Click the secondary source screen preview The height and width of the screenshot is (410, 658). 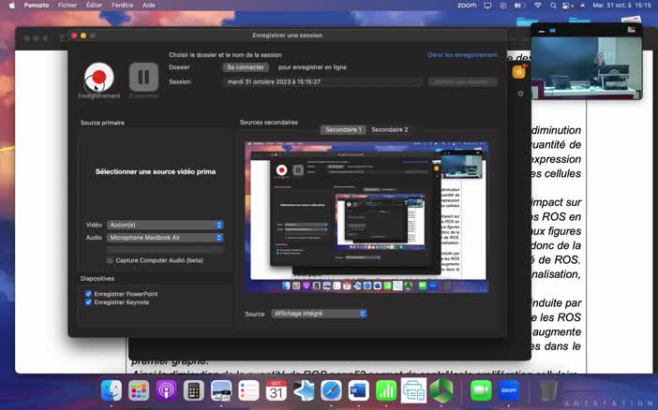tap(366, 217)
